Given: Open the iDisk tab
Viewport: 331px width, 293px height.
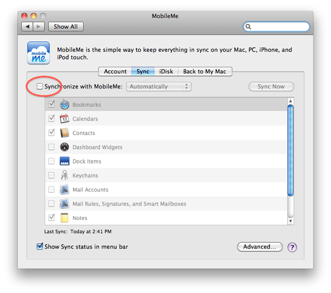Looking at the screenshot, I should (x=166, y=71).
